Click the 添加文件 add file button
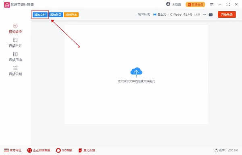This screenshot has width=242, height=155. point(40,14)
